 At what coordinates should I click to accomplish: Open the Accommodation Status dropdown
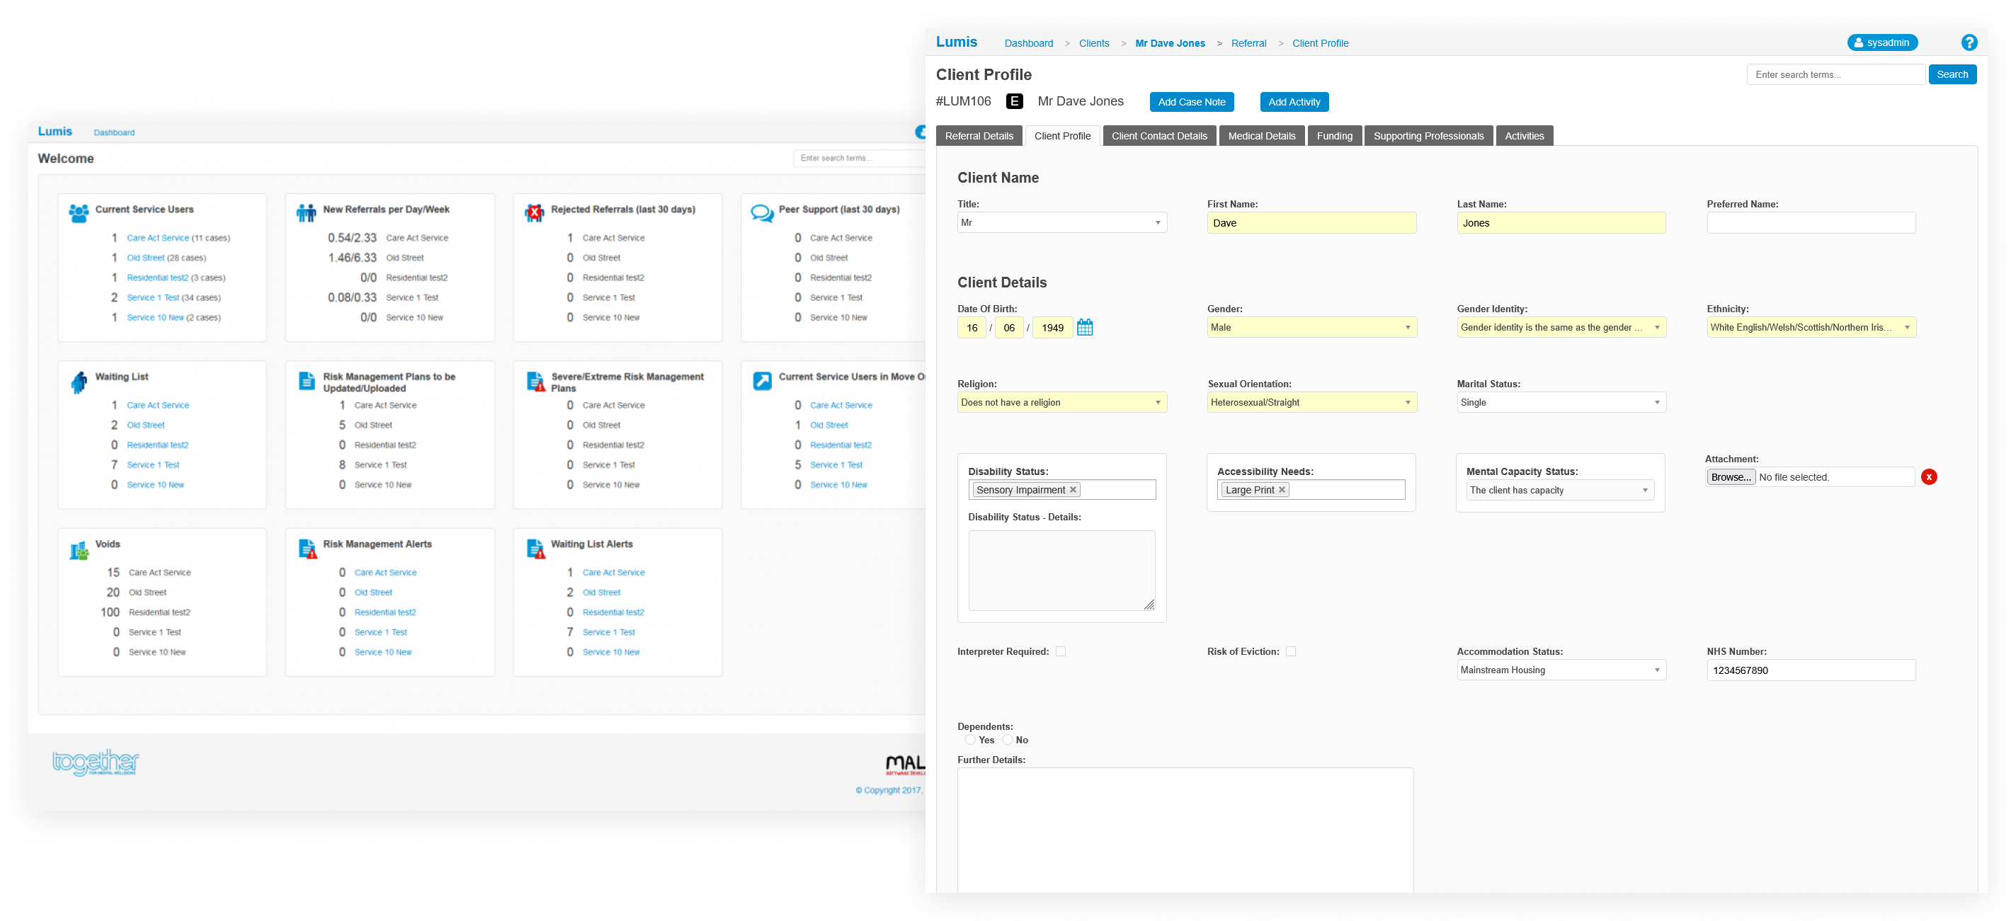coord(1561,670)
